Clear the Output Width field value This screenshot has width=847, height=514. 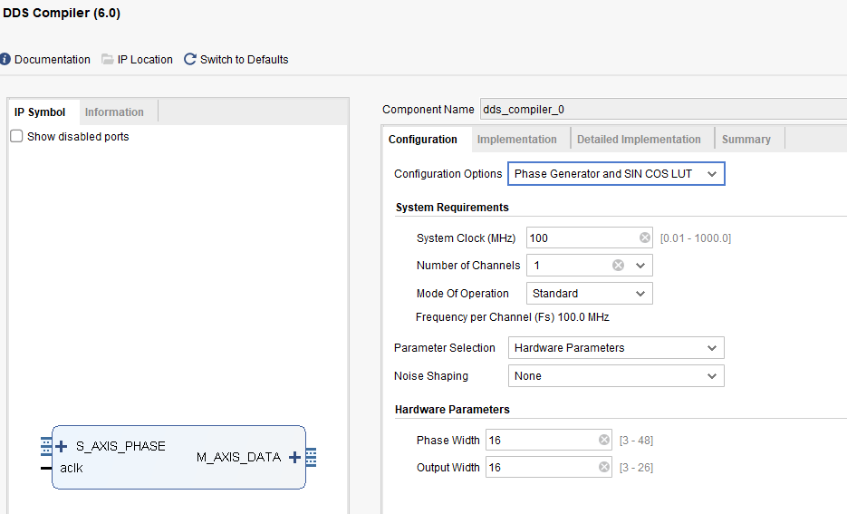point(604,468)
